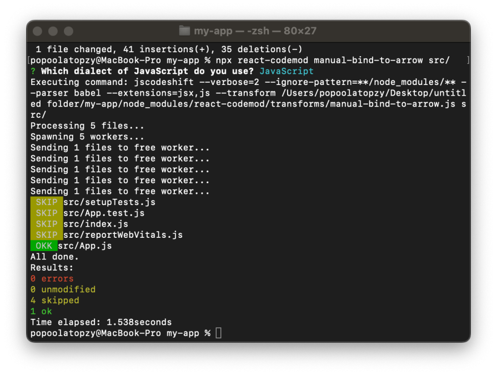497x375 pixels.
Task: Click SKIP badge beside src/setupTests.js
Action: [x=47, y=202]
